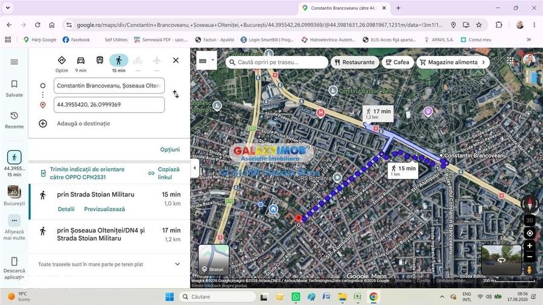Zoom in the map with plus
Viewport: 543px width, 305px height.
point(530,246)
